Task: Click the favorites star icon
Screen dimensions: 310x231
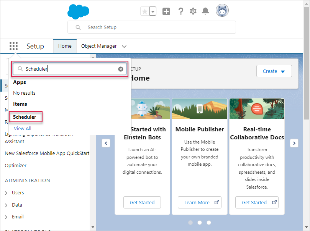Action: pyautogui.click(x=145, y=11)
